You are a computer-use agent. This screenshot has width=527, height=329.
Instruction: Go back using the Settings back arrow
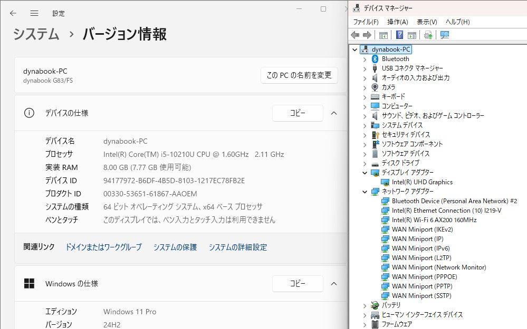(13, 13)
